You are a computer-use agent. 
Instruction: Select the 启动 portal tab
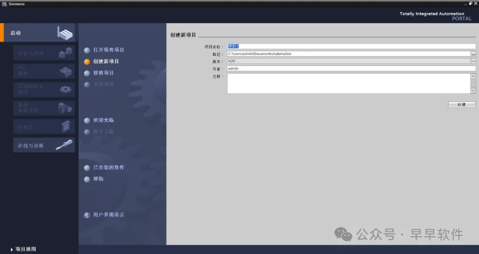(x=38, y=33)
